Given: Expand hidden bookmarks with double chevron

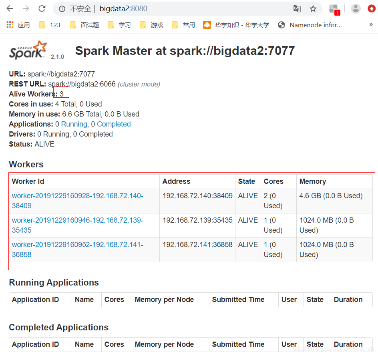Looking at the screenshot, I should [371, 24].
